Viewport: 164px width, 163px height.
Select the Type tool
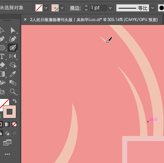pyautogui.click(x=2, y=56)
